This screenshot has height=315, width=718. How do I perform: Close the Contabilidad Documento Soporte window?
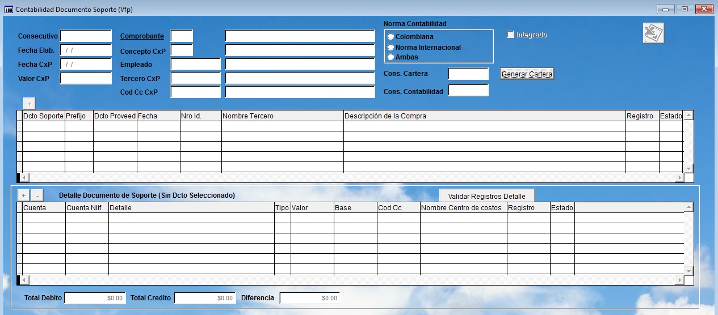point(704,9)
